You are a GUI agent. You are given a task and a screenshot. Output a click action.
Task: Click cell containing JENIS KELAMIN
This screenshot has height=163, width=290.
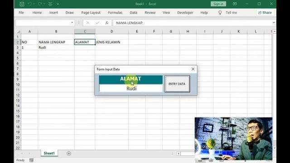click(112, 42)
